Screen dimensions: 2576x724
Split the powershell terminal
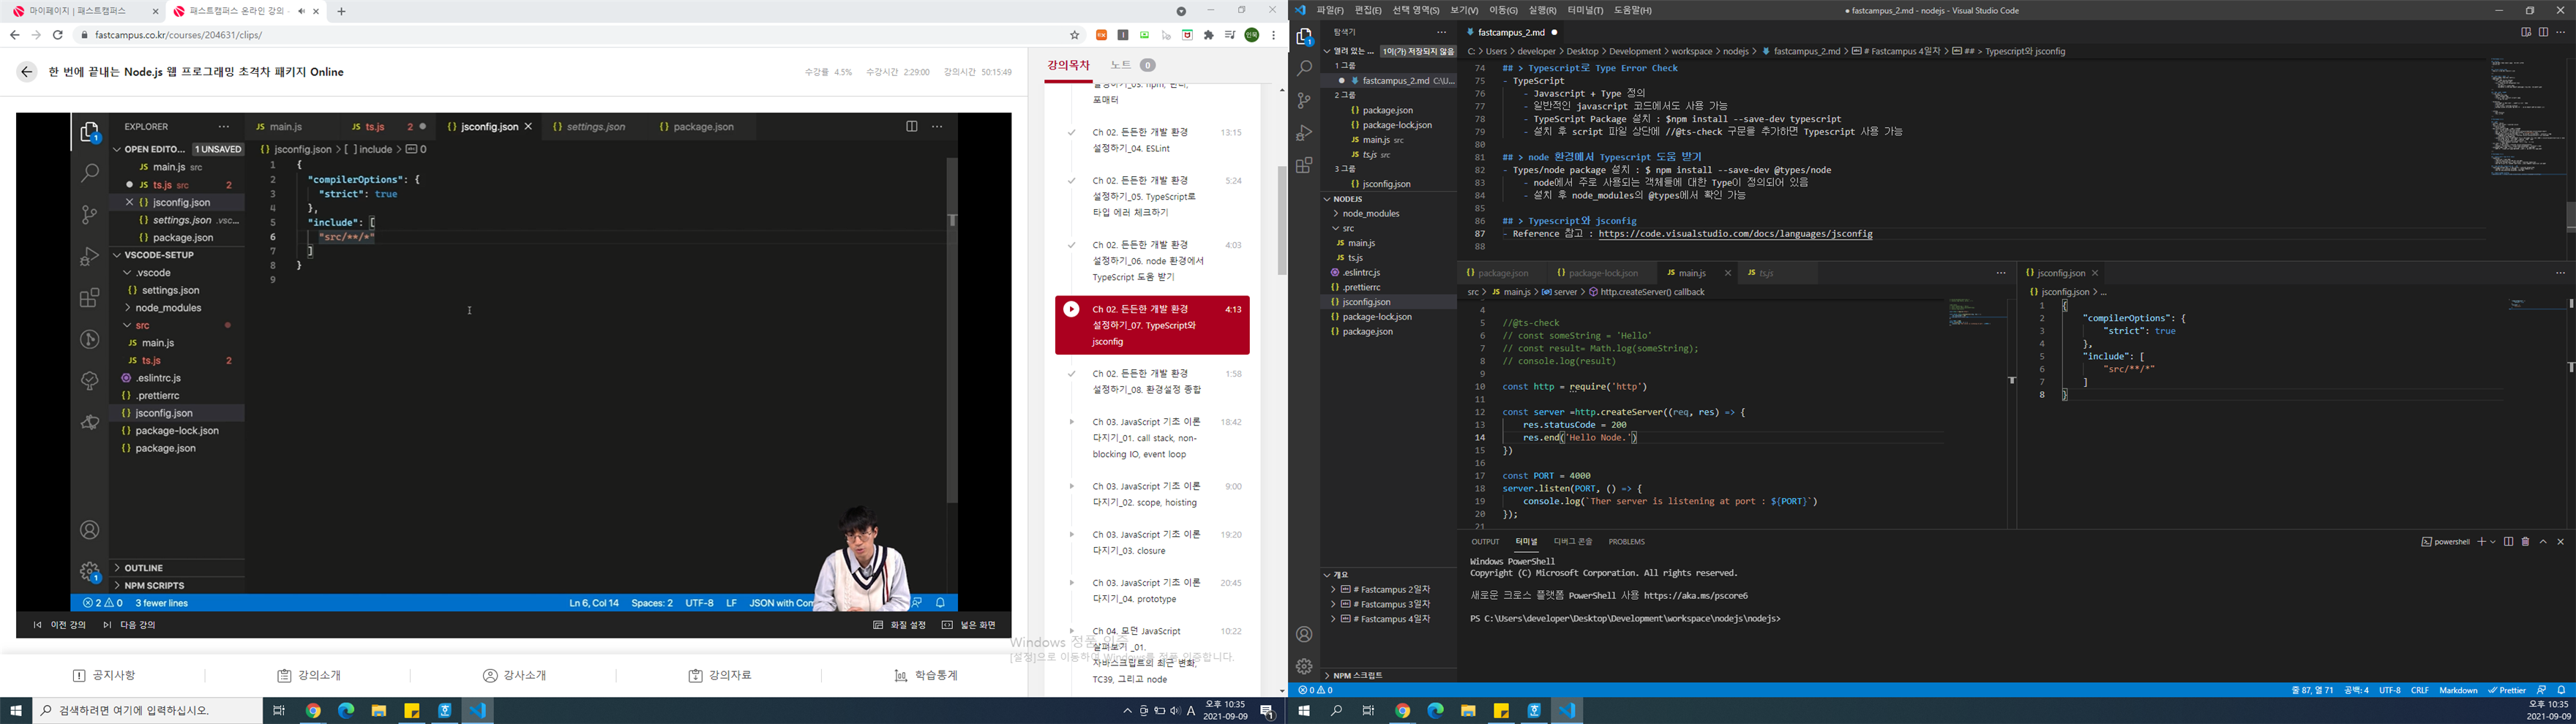[x=2508, y=542]
